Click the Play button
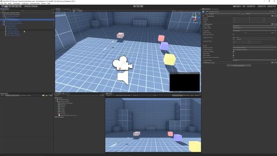This screenshot has height=156, width=277. [135, 6]
